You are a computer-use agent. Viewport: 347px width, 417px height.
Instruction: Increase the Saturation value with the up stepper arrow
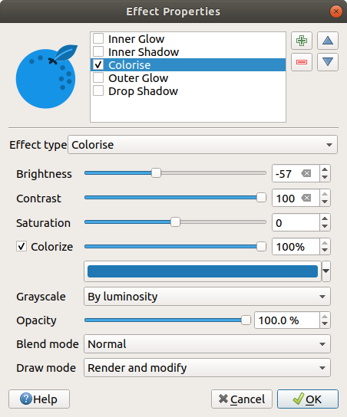pyautogui.click(x=325, y=219)
